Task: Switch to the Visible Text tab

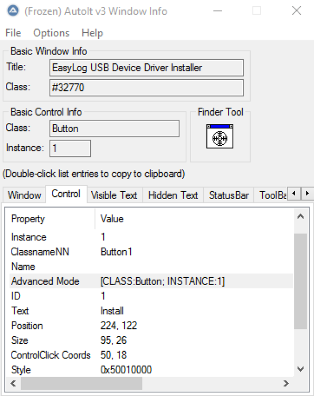Action: click(x=115, y=195)
